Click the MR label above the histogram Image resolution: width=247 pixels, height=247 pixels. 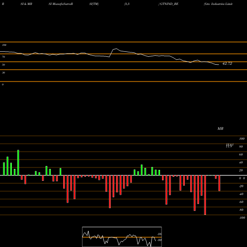pyautogui.click(x=220, y=128)
